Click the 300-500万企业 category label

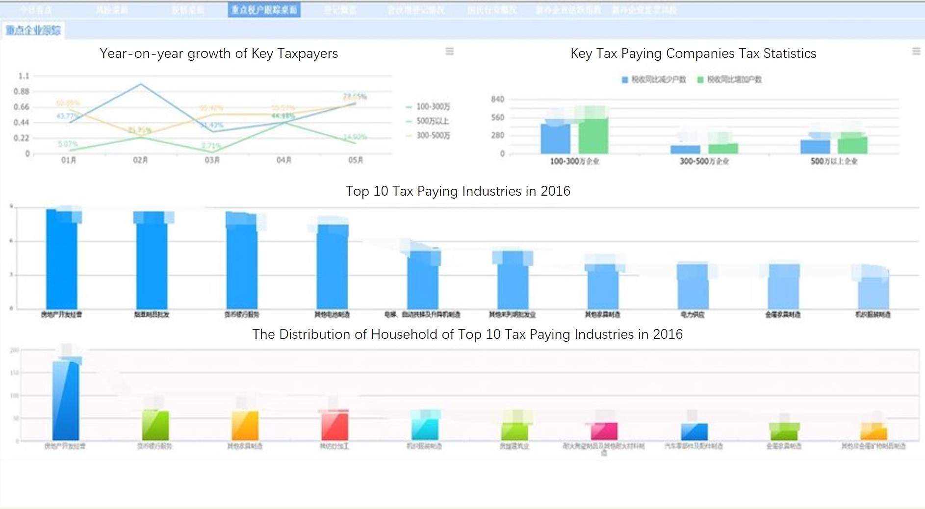tap(704, 161)
